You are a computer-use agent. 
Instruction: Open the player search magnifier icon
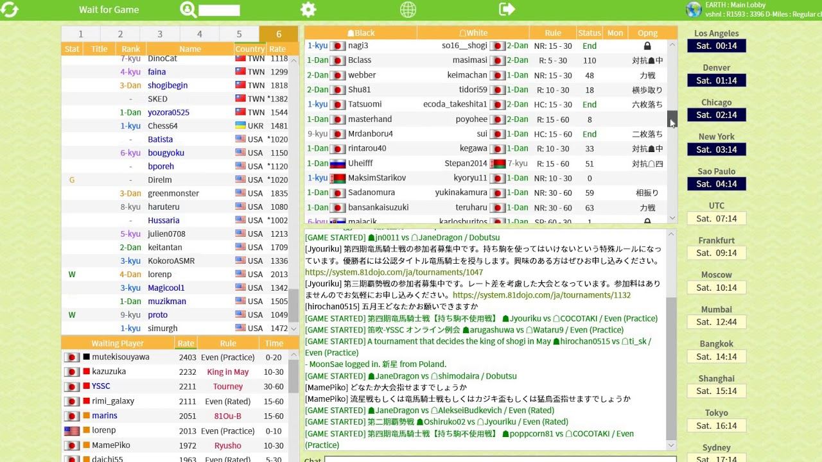click(x=188, y=10)
